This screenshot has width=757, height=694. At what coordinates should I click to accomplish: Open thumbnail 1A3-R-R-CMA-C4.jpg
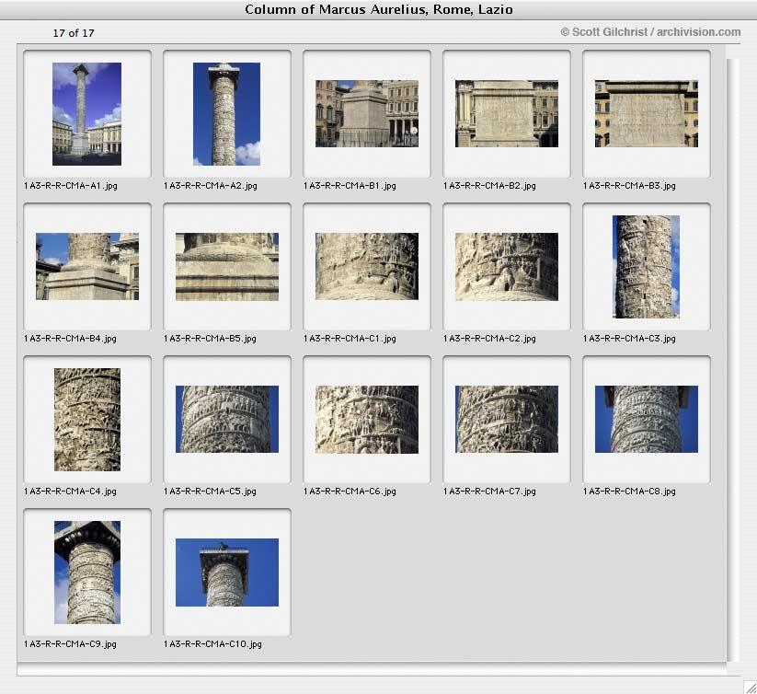pos(87,419)
